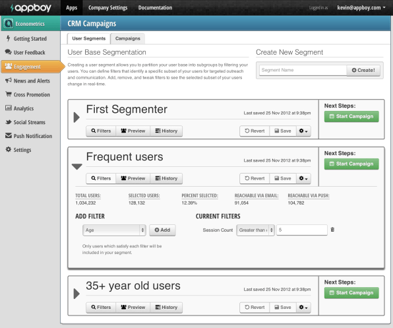The image size is (393, 328).
Task: Open the Age filter type dropdown
Action: point(114,230)
